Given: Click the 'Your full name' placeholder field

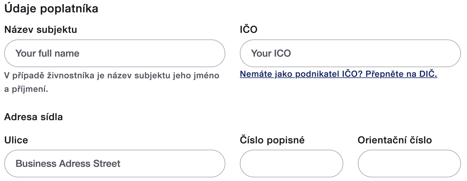Looking at the screenshot, I should point(115,53).
